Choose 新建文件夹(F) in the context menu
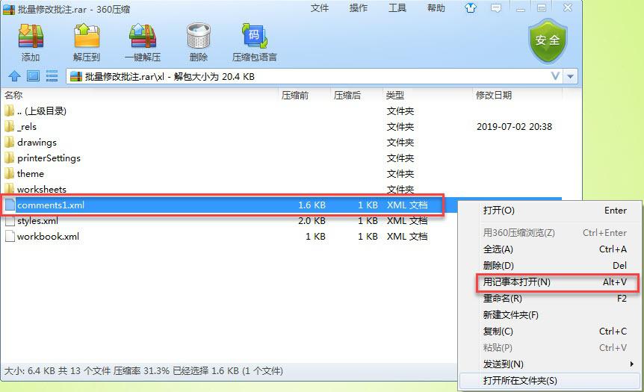The width and height of the screenshot is (644, 392). coord(550,315)
